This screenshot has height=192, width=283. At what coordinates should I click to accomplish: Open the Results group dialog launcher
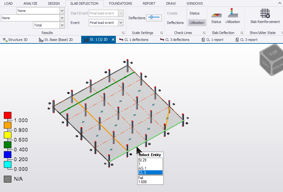(123, 33)
